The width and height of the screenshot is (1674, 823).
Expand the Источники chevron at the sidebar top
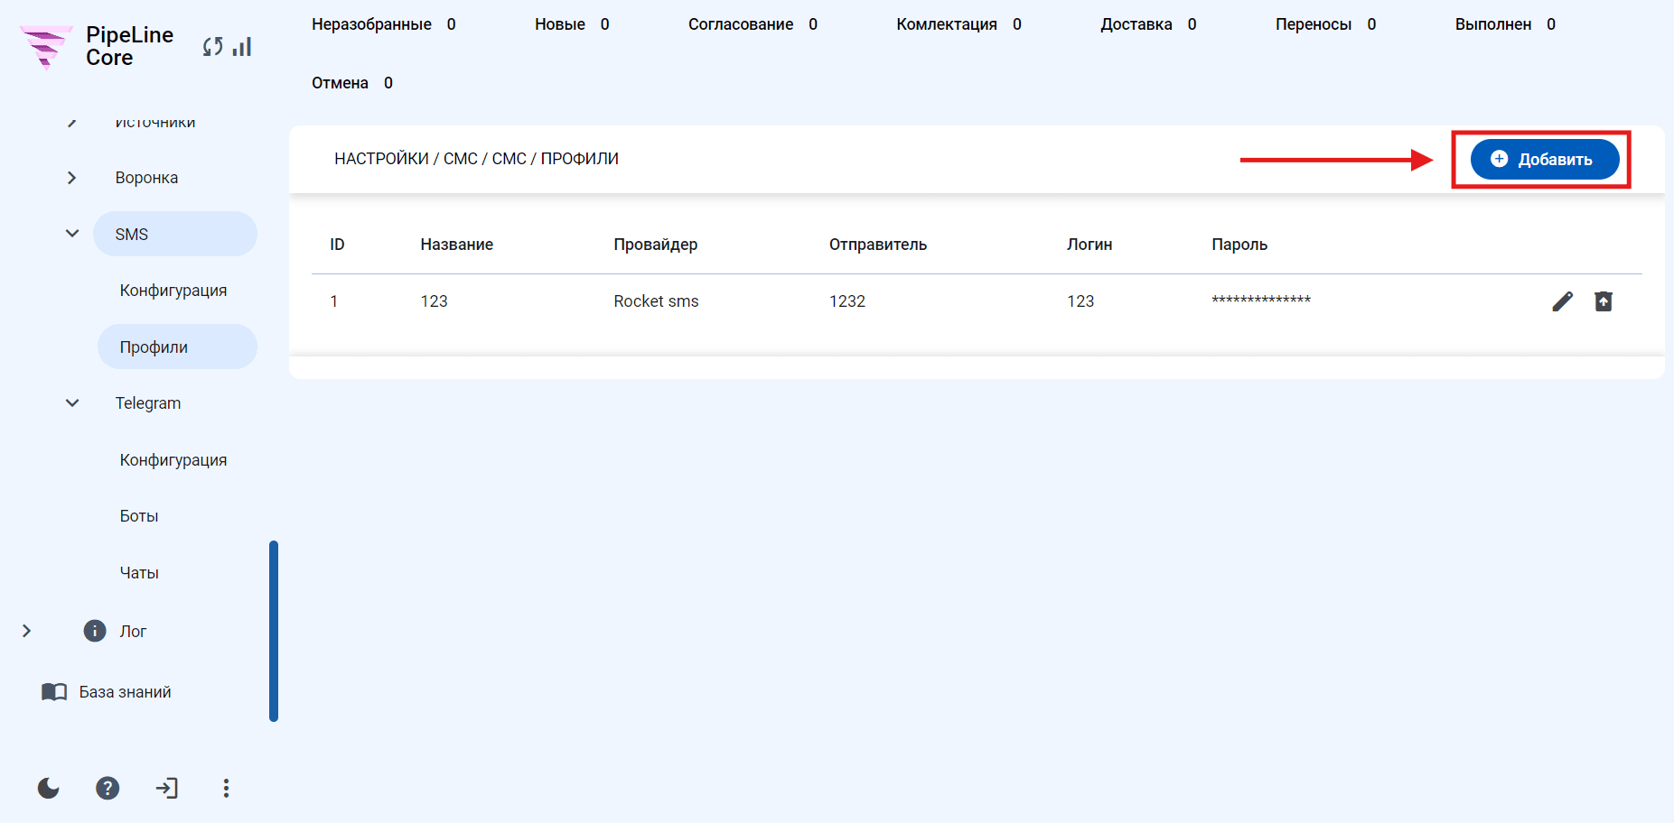pos(72,123)
